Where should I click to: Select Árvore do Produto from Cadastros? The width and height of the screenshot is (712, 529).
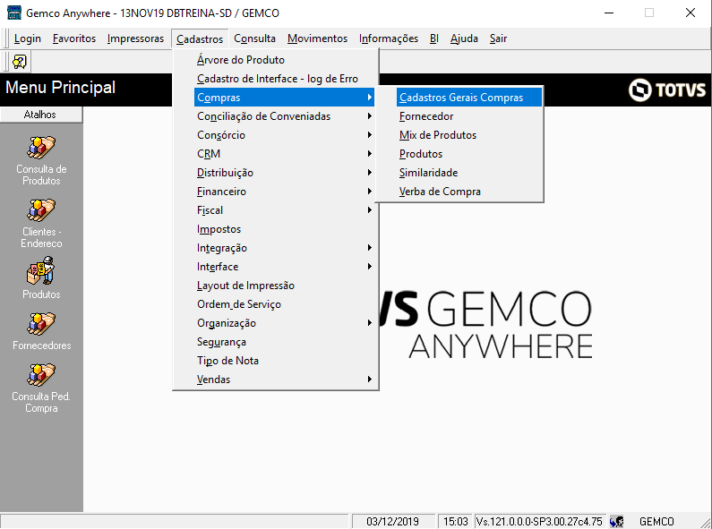click(x=275, y=60)
